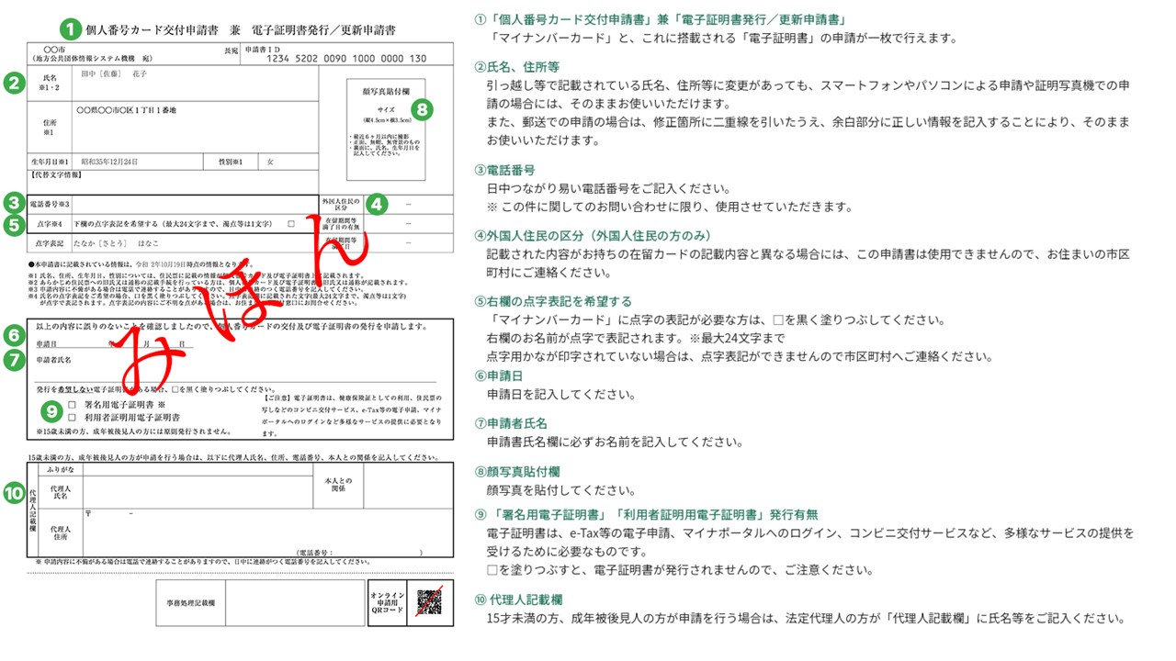
Task: Click the 氏名 ※1・2 label cell
Action: click(x=50, y=84)
